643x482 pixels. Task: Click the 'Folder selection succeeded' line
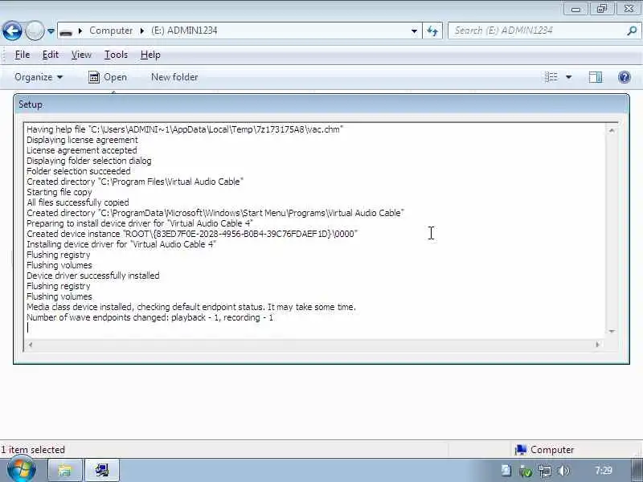(x=79, y=171)
